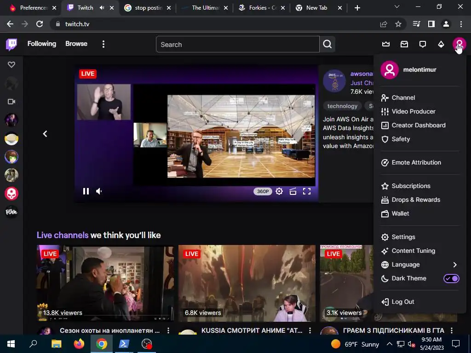Open the tab search dropdown arrow
This screenshot has height=353, width=471.
pos(397,6)
